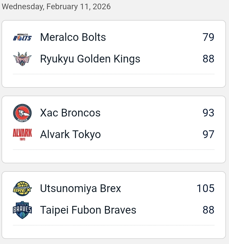Tap Xac Broncos' score of 93

pos(208,113)
